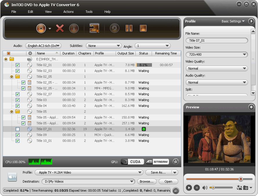
Task: Open the Destination path dropdown
Action: click(x=88, y=181)
